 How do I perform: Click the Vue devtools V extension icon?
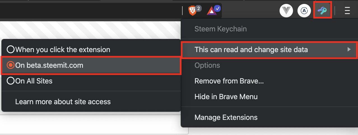click(286, 11)
